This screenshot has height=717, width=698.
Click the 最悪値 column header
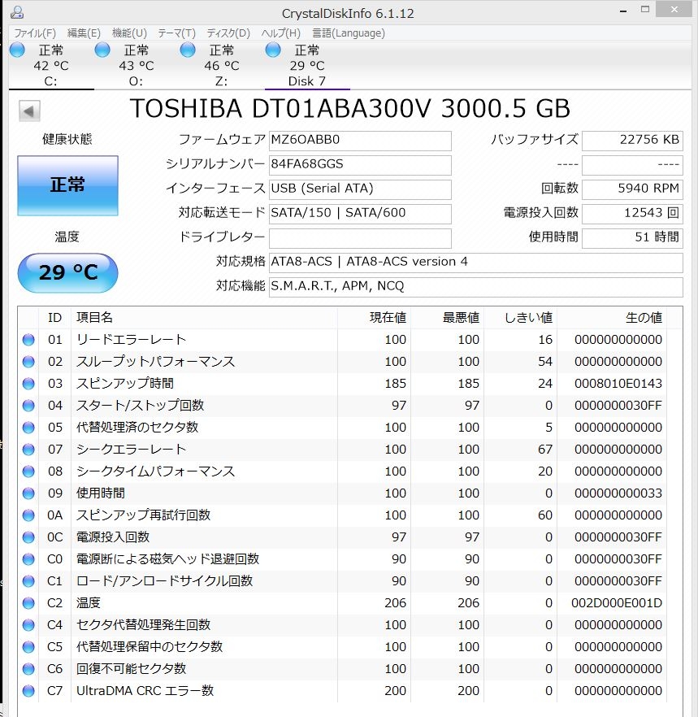[x=447, y=317]
